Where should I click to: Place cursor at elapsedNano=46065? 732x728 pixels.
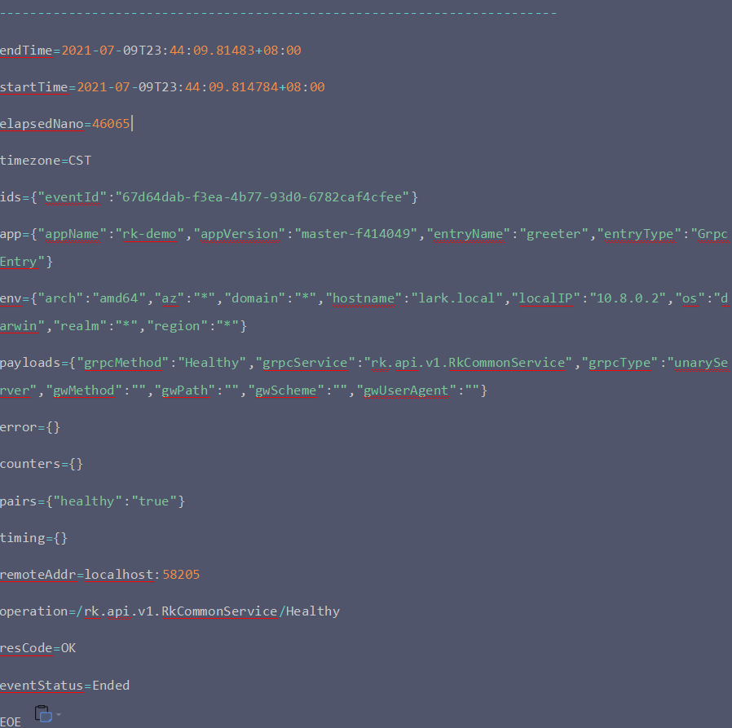[x=65, y=124]
